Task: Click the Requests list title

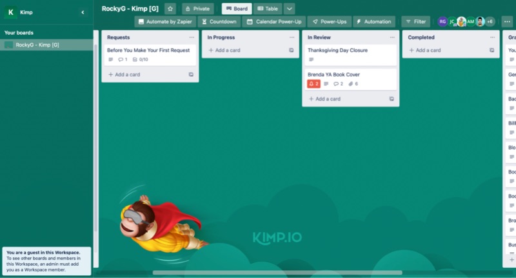Action: coord(119,37)
